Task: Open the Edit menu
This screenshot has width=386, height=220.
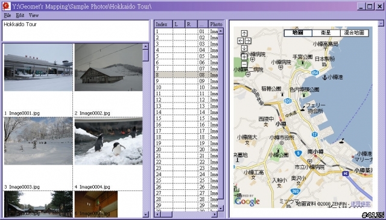Action: [x=20, y=15]
